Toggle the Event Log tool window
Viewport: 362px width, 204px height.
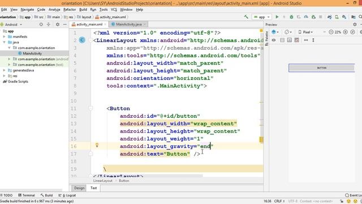click(x=353, y=195)
